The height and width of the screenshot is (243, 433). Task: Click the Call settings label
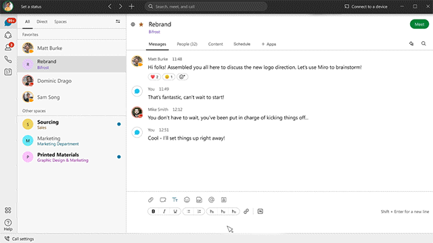(23, 239)
